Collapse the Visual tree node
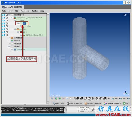The image size is (132, 117). tap(9, 46)
